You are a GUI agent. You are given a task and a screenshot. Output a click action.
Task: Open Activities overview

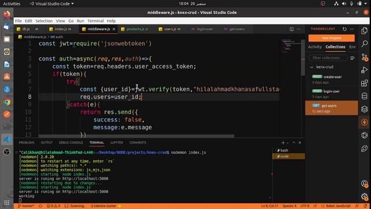coord(12,4)
